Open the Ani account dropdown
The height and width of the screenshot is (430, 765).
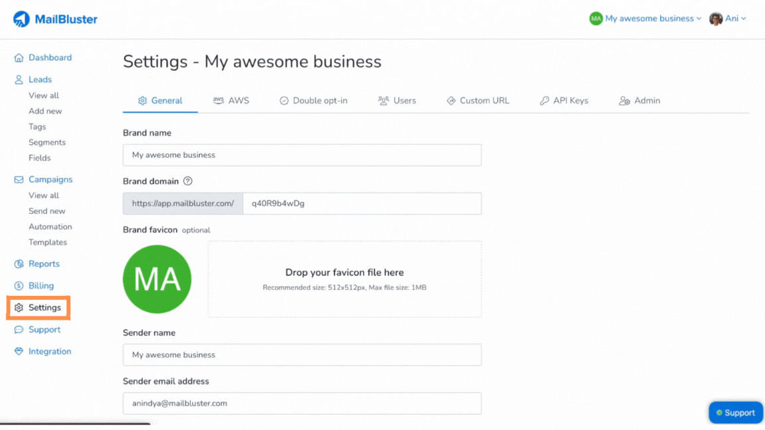pyautogui.click(x=728, y=18)
